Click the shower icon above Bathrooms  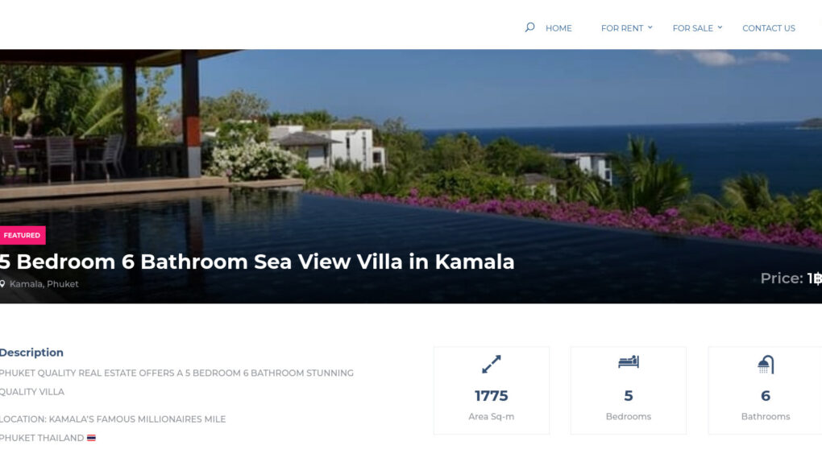[x=766, y=365]
